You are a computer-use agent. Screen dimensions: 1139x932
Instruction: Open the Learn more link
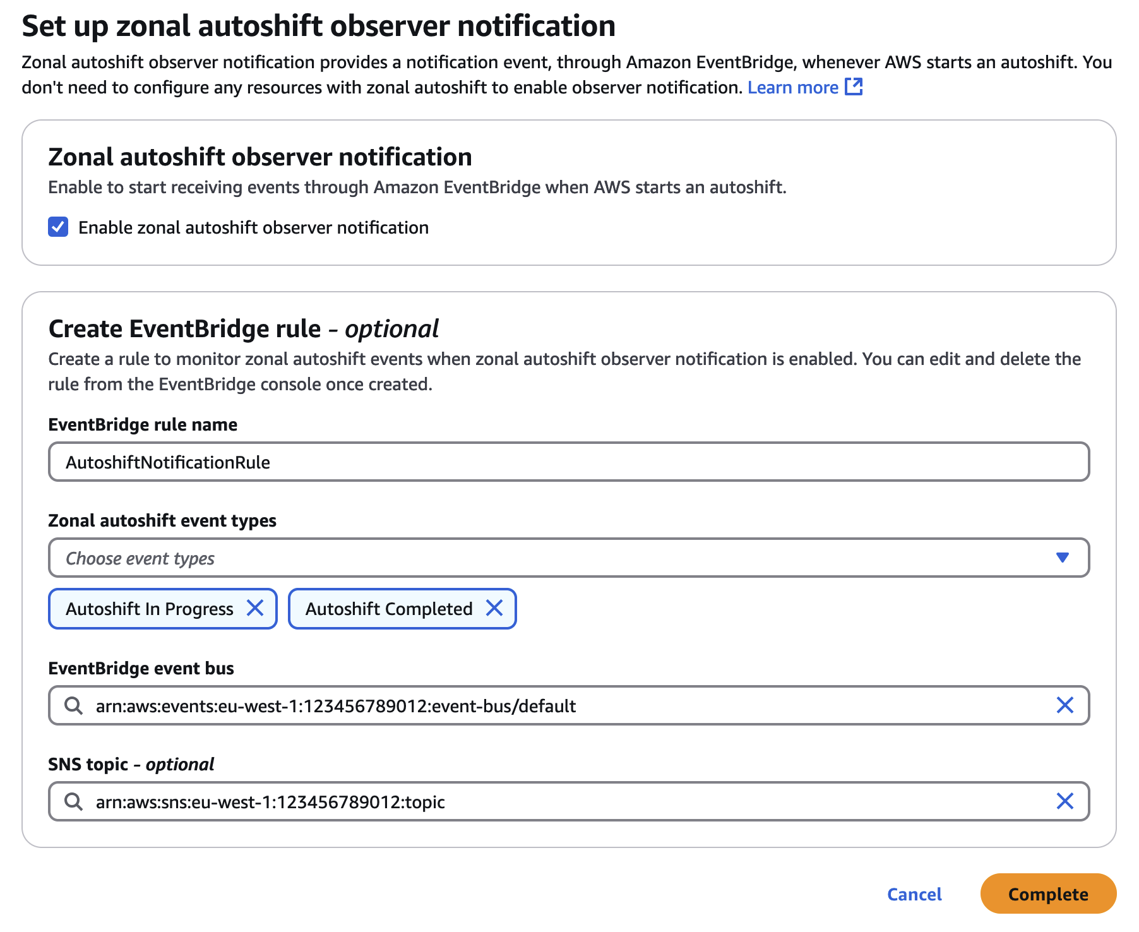click(792, 87)
